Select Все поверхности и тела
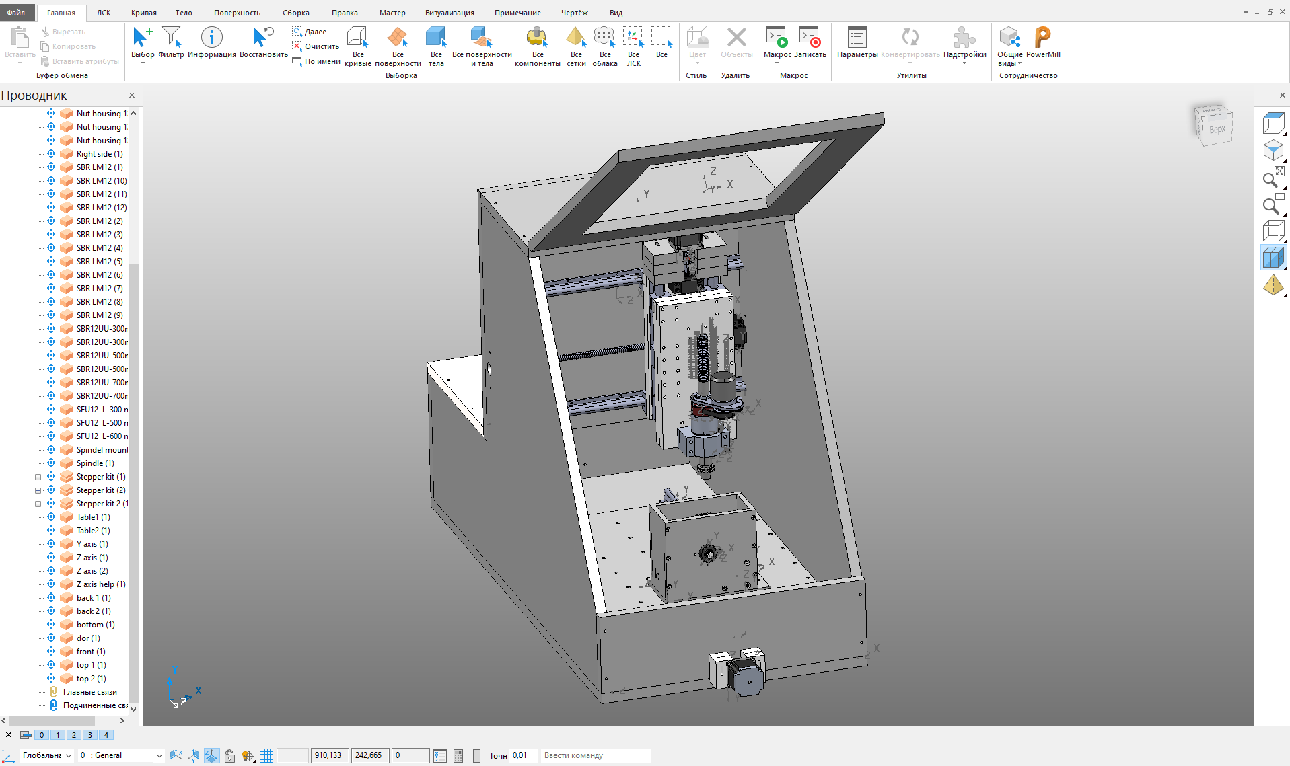This screenshot has width=1290, height=766. [x=482, y=46]
